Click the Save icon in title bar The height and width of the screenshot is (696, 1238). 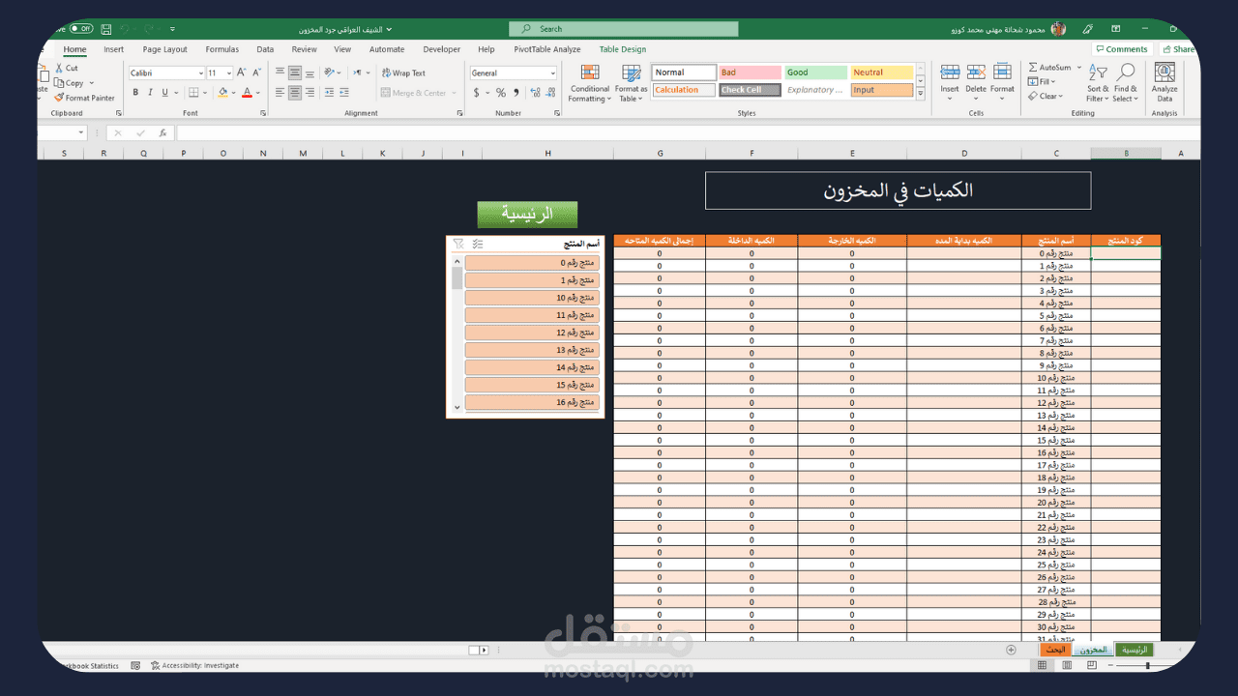[106, 29]
